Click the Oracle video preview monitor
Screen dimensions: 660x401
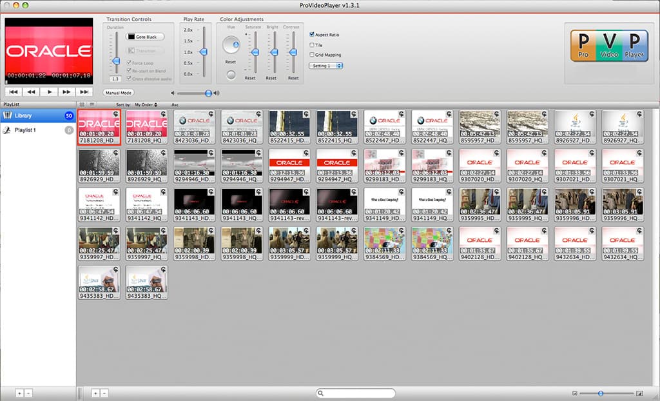click(49, 50)
